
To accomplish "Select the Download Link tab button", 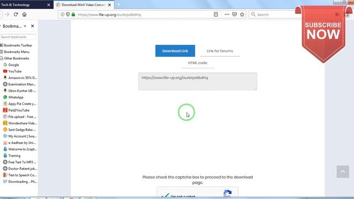I will click(x=175, y=51).
